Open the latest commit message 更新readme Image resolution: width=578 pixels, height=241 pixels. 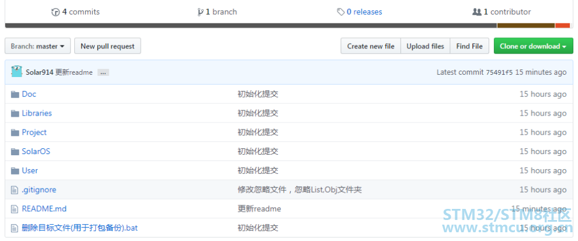[x=74, y=72]
